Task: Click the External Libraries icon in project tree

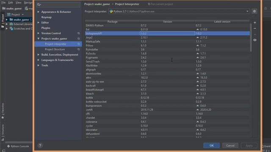Action: tap(11, 24)
